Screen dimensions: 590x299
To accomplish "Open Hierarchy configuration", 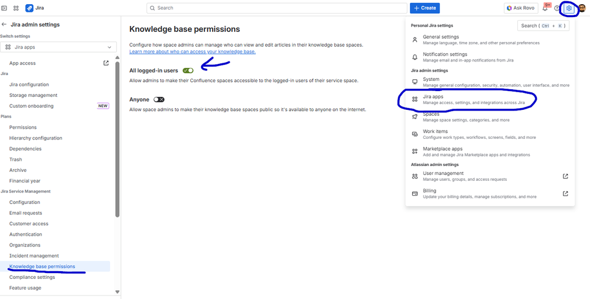I will coord(36,138).
